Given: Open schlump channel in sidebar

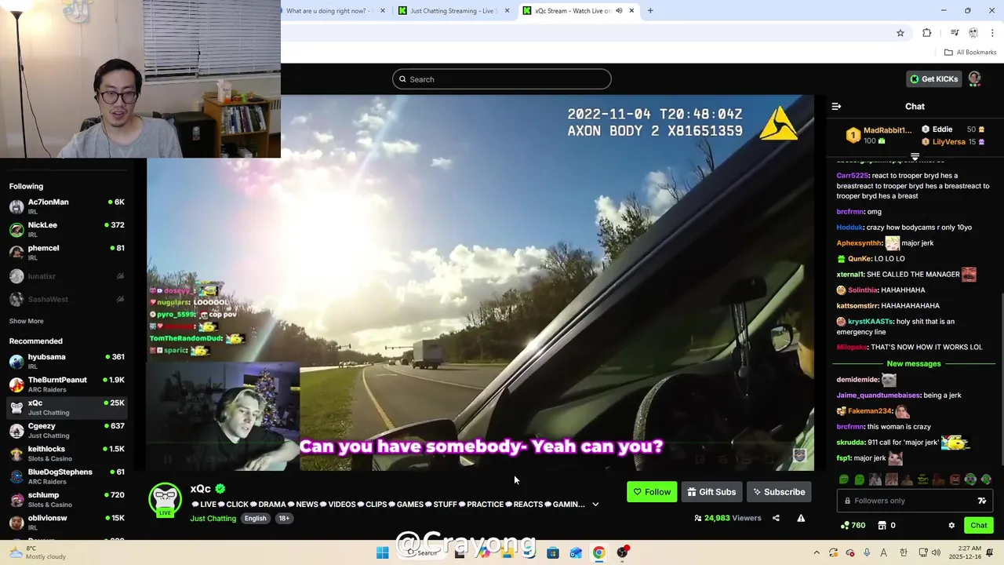Looking at the screenshot, I should (x=67, y=499).
